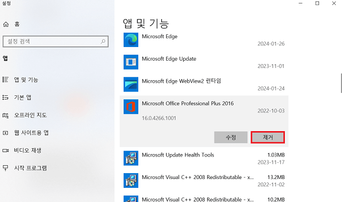Click the date 2023-11-17
Viewport: 342px width, 202px height.
point(271,162)
